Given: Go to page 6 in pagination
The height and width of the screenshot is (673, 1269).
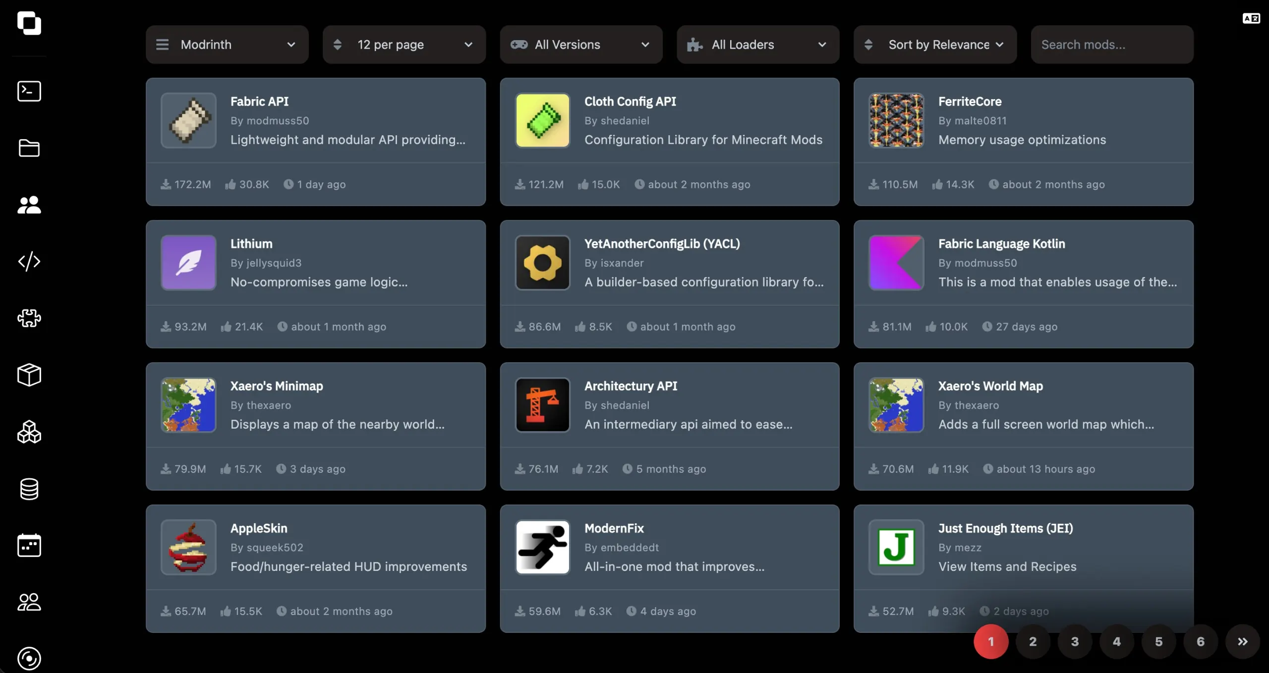Looking at the screenshot, I should [1201, 641].
